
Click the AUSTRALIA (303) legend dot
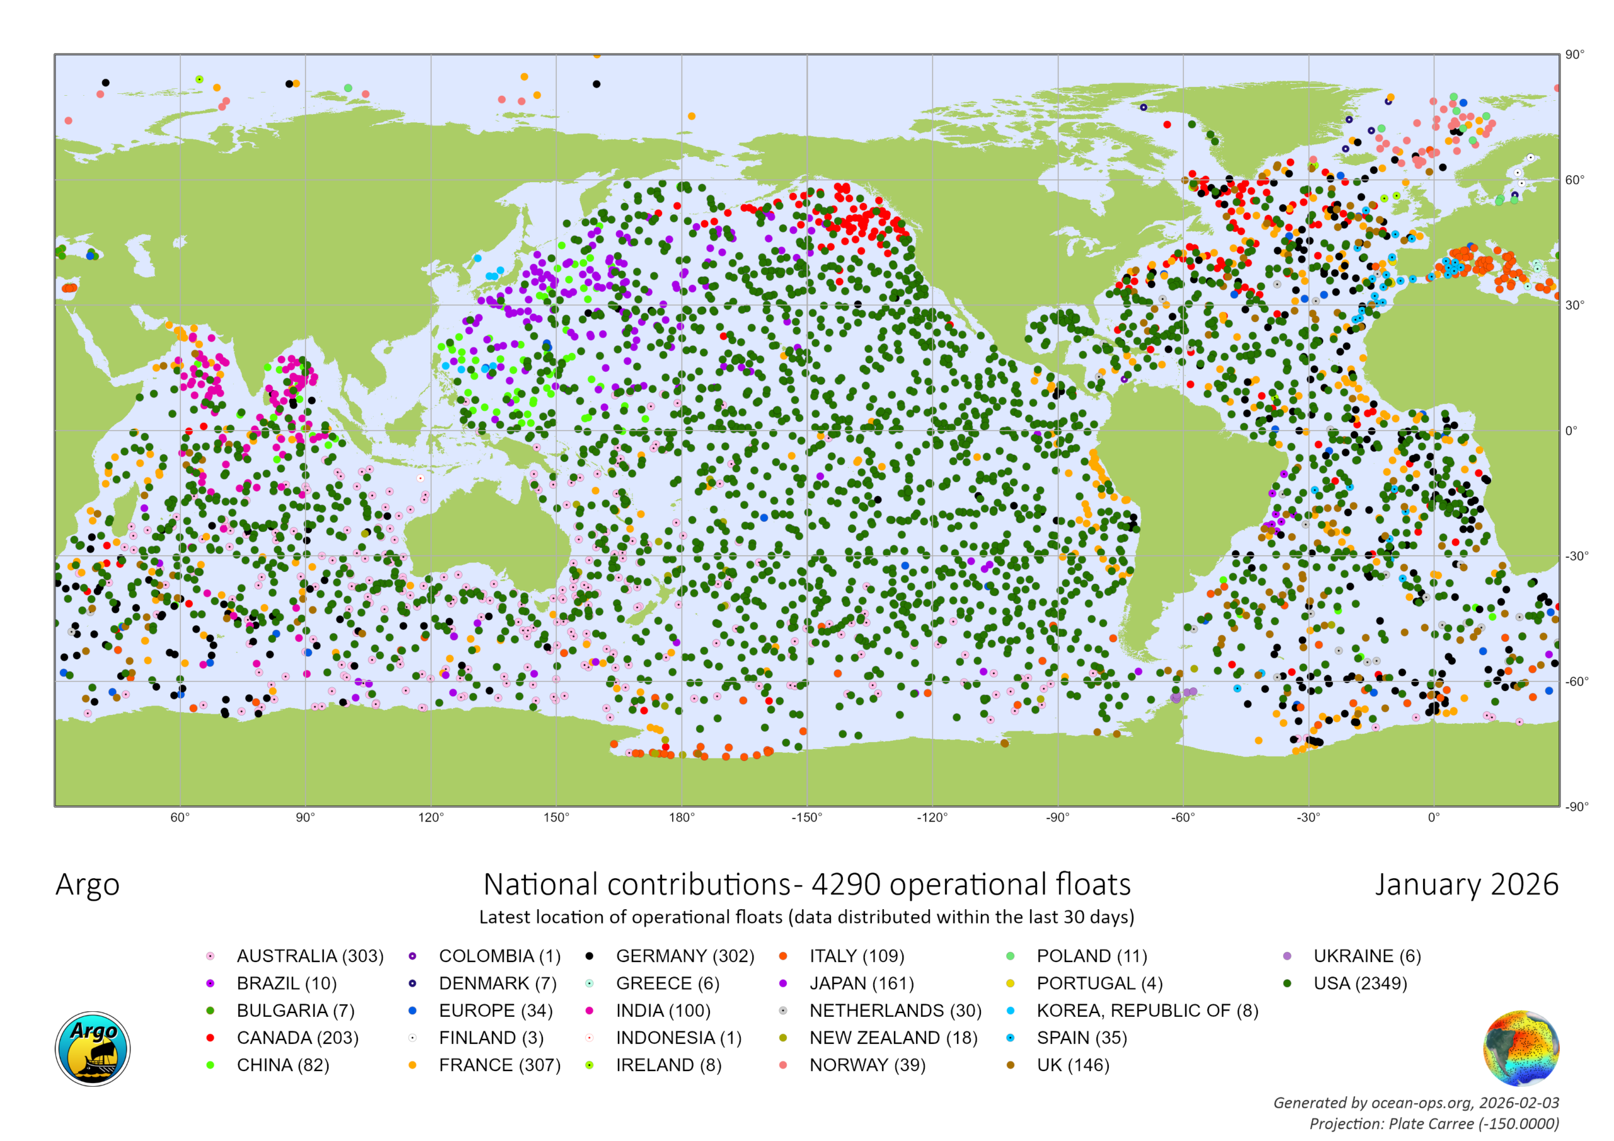point(210,956)
